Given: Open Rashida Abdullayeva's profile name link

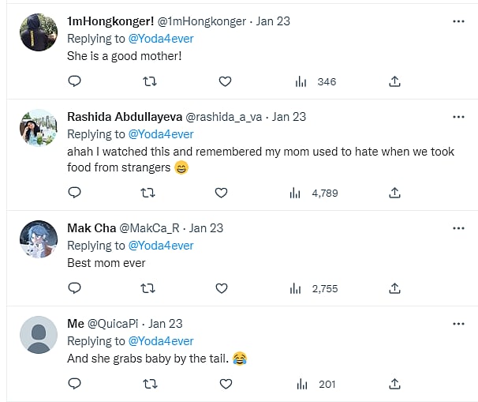Looking at the screenshot, I should click(124, 117).
